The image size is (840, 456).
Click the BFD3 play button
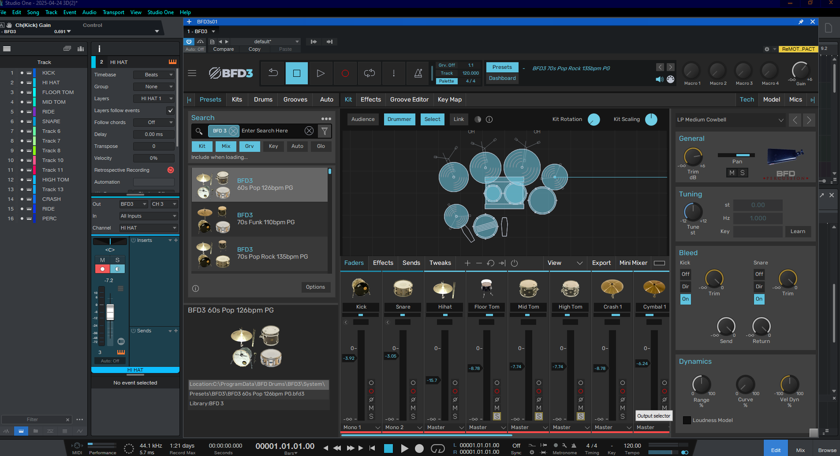321,73
